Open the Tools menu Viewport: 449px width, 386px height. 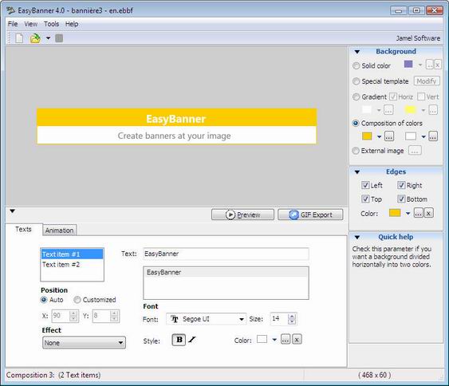(x=51, y=24)
